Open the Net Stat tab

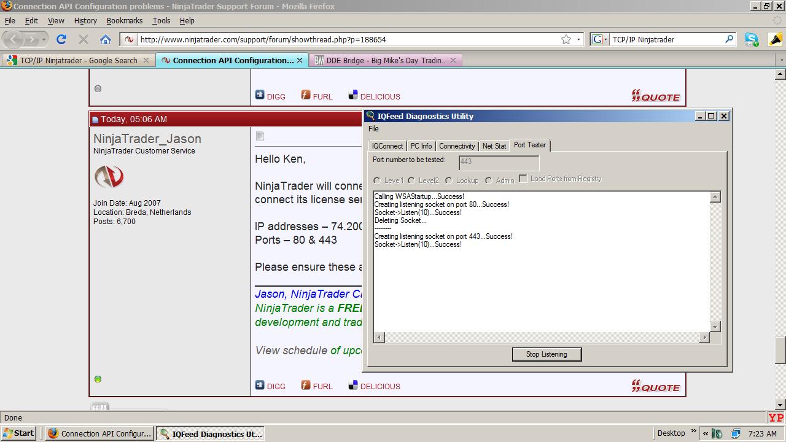pos(494,146)
